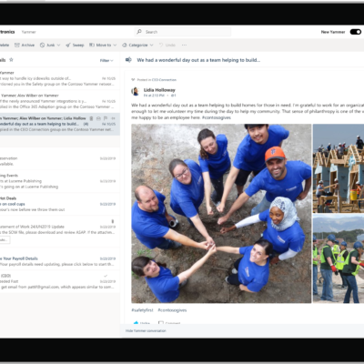Click the favorite star beside folder name

pos(11,60)
